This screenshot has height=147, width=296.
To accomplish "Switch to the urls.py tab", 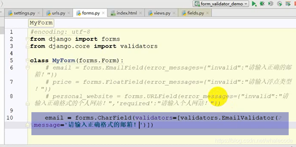I will pos(59,13).
